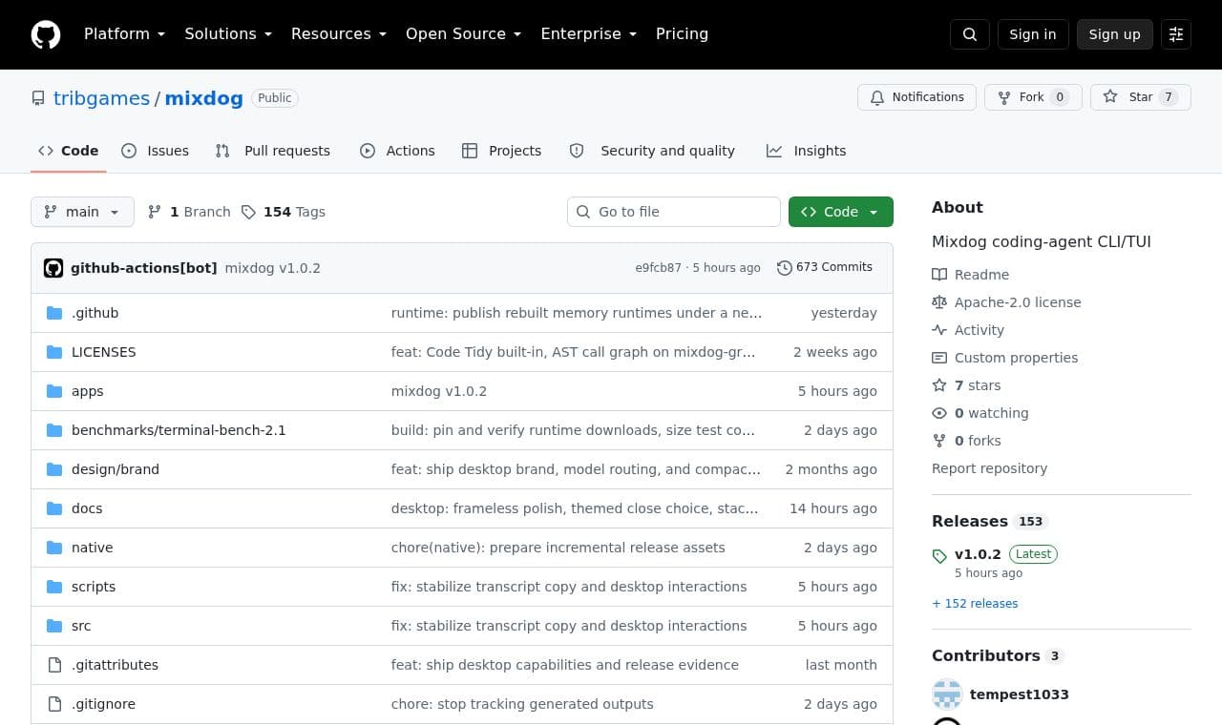Click the github-actions[bot] avatar icon

53,268
